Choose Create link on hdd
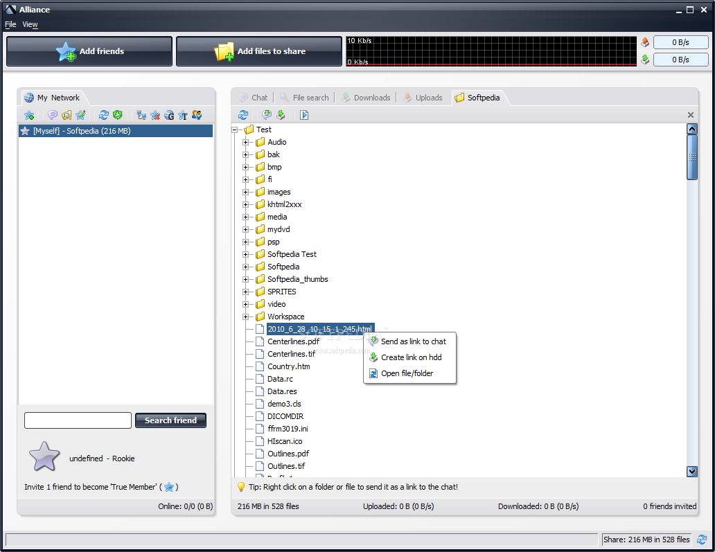The image size is (715, 552). [x=409, y=357]
